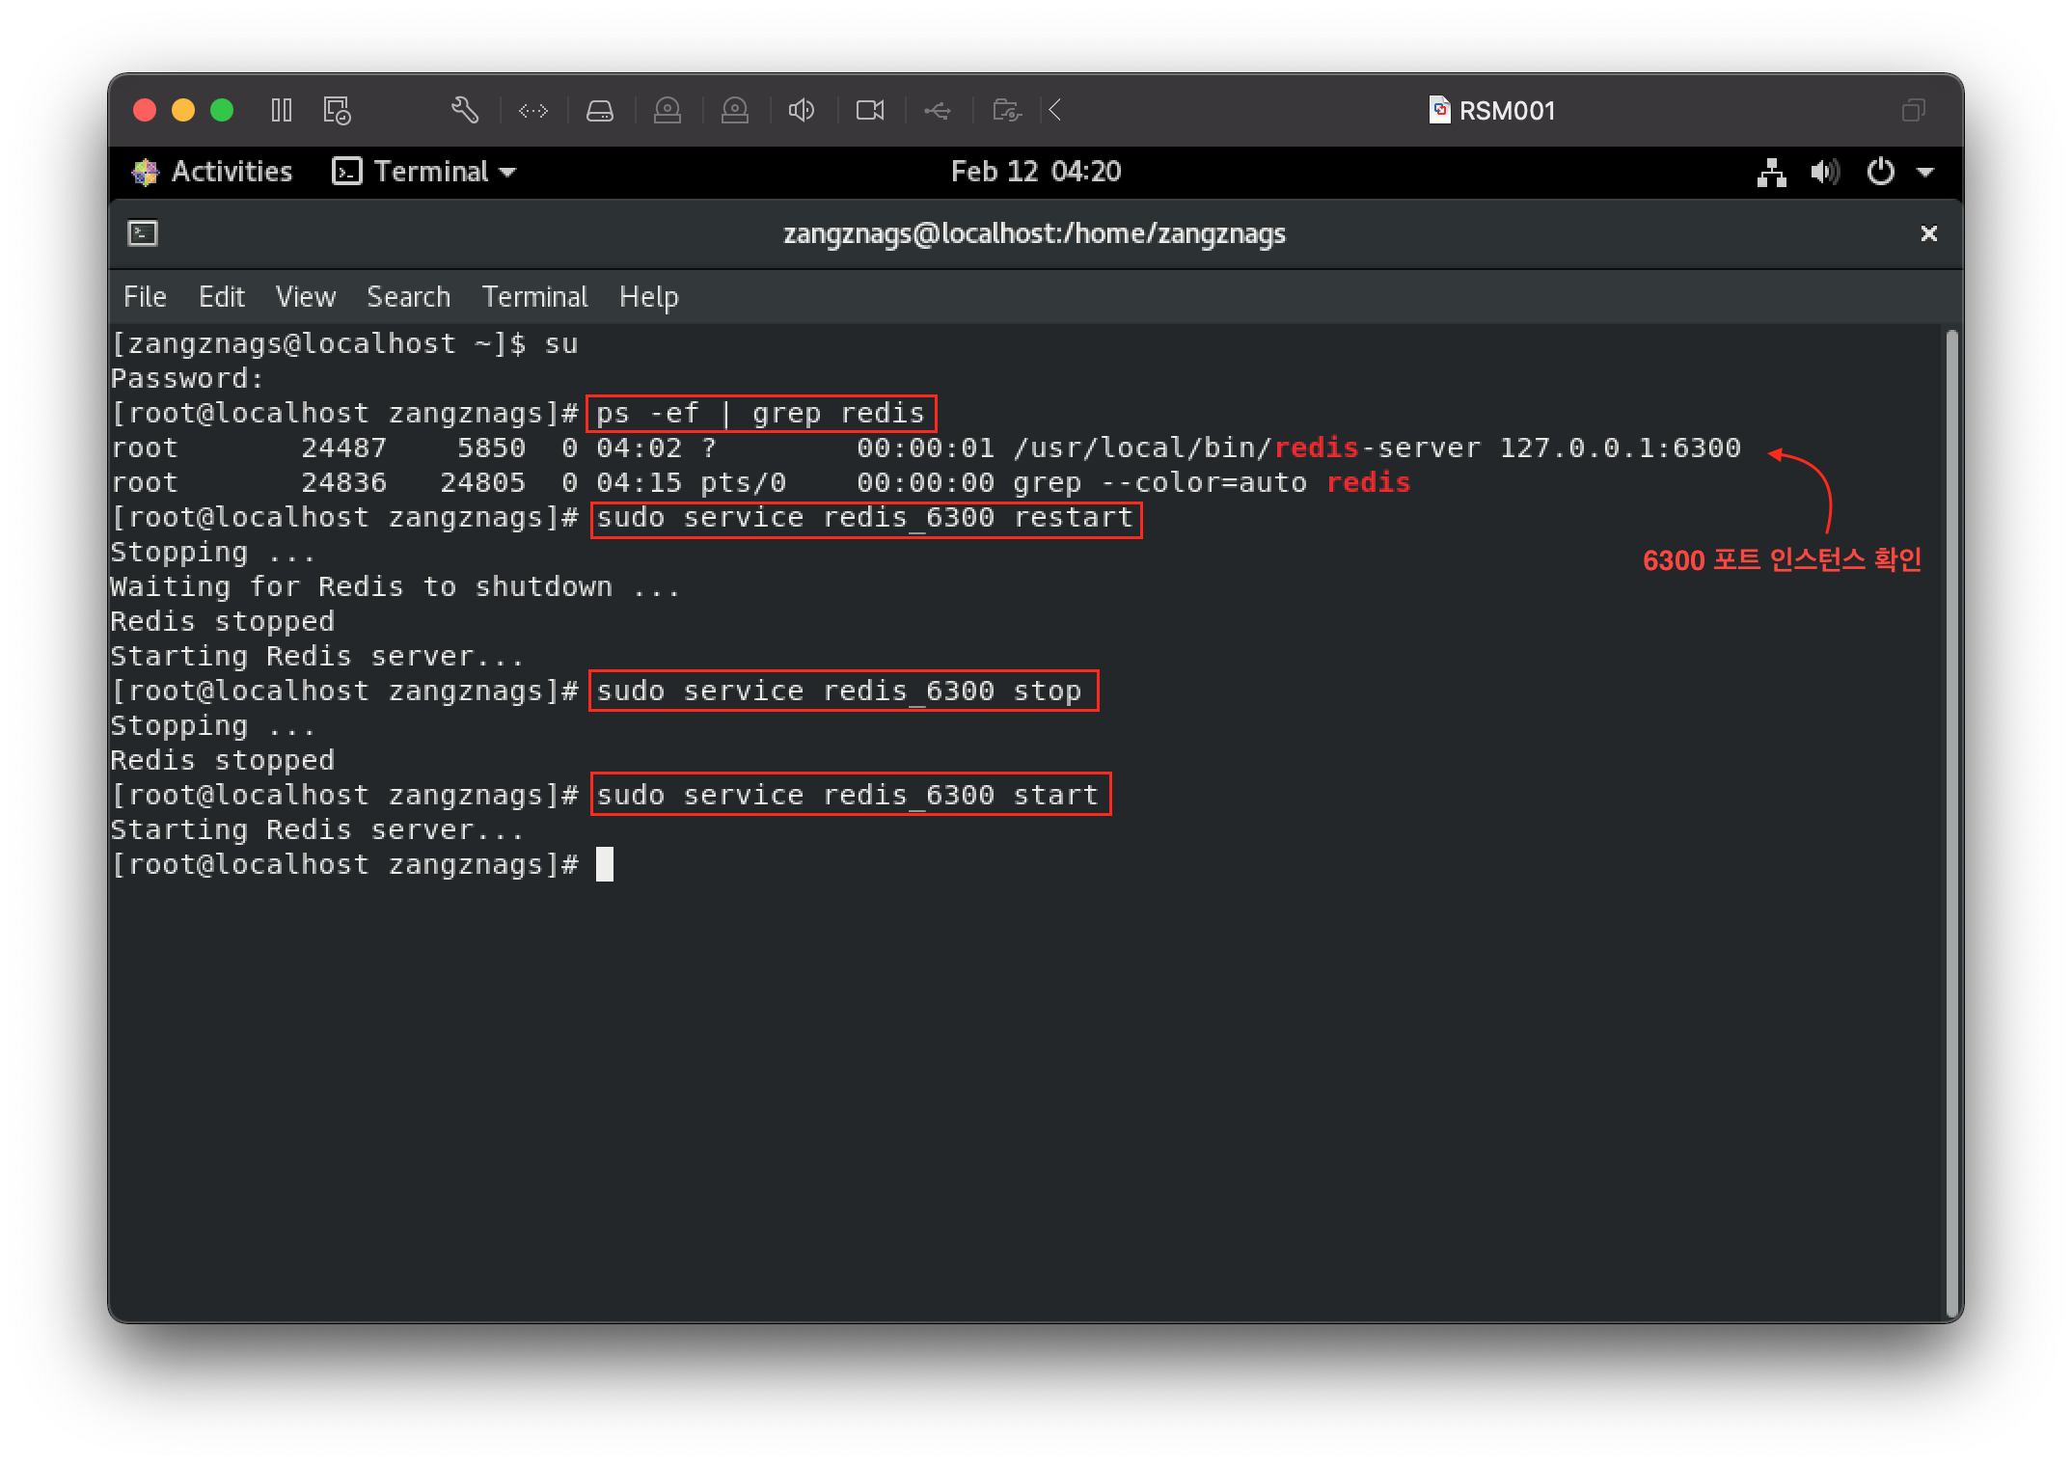Open the Edit menu

221,297
